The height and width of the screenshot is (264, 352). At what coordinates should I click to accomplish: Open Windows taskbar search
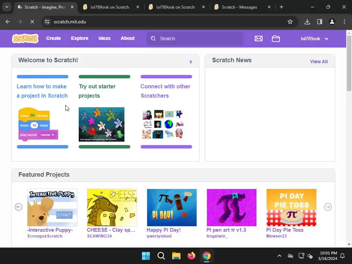(x=161, y=256)
